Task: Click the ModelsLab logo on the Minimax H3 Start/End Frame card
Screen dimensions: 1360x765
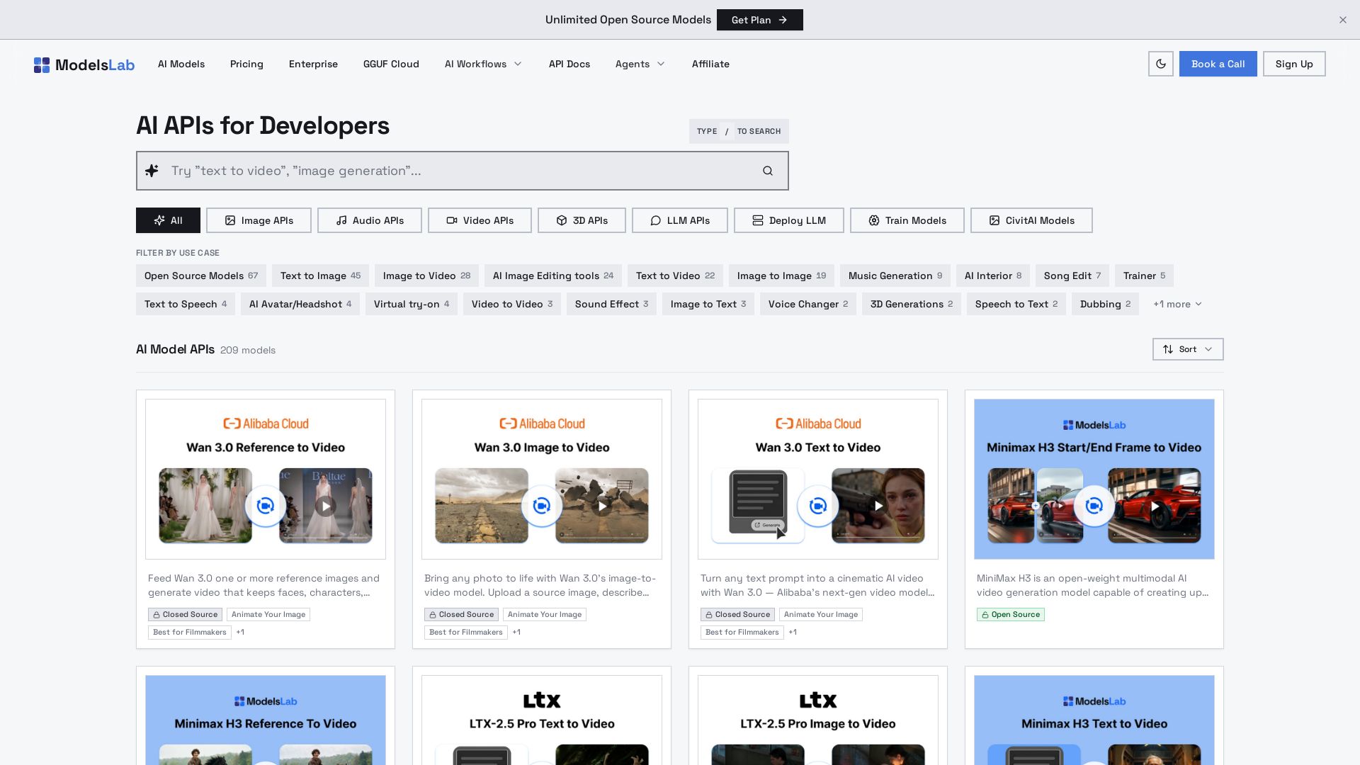Action: tap(1094, 425)
